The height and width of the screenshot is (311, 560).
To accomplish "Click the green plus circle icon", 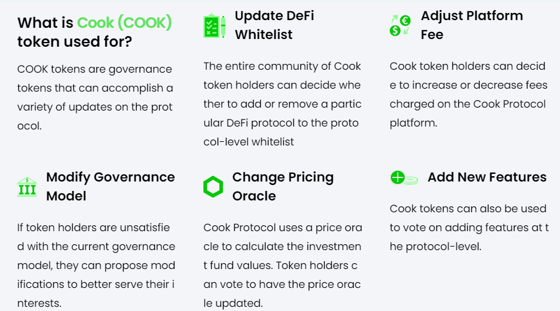I will point(397,177).
